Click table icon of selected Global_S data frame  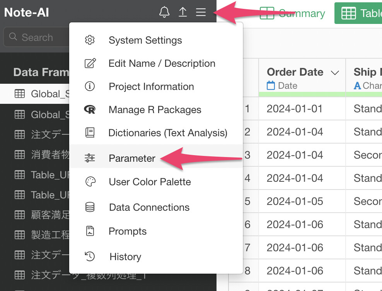(20, 94)
